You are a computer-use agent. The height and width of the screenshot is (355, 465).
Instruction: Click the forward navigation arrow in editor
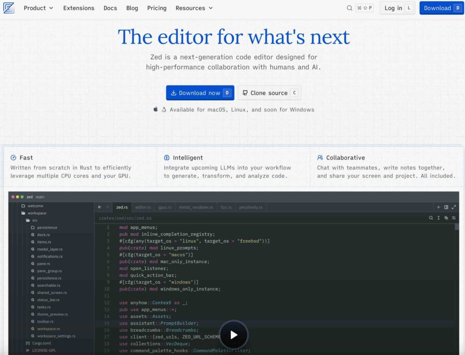[107, 207]
